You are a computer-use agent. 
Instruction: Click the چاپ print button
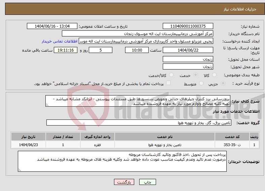click(147, 182)
